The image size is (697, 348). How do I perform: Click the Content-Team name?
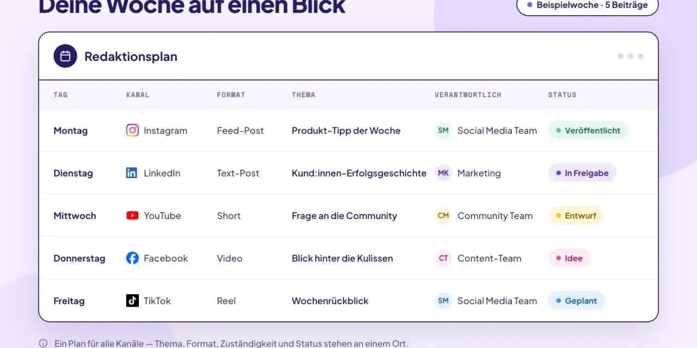point(490,258)
